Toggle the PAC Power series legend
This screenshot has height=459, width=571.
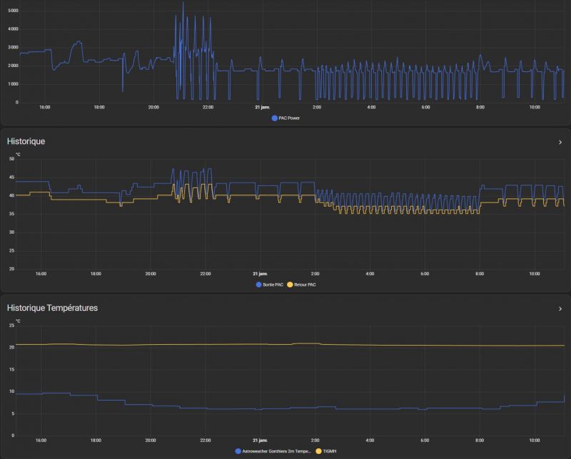(x=289, y=118)
